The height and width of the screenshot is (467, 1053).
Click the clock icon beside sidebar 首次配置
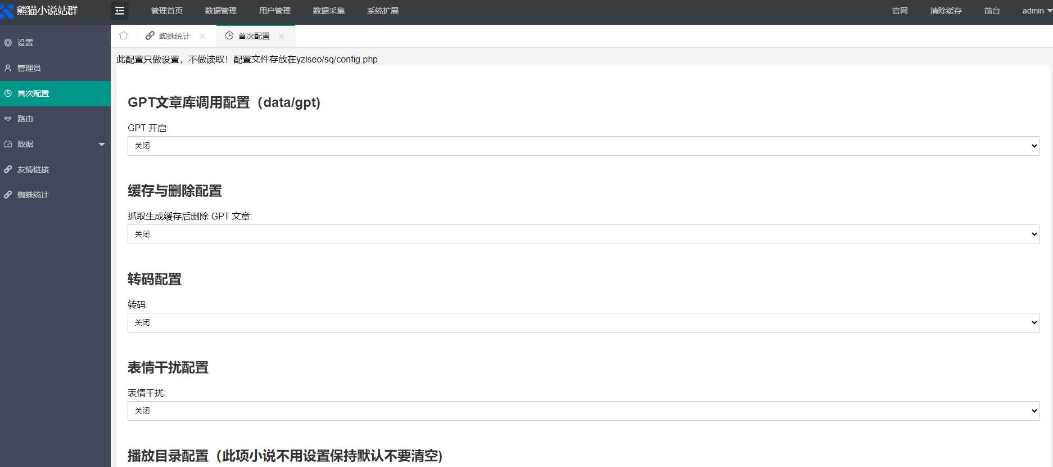click(x=8, y=93)
